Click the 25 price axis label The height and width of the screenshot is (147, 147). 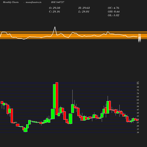click(138, 123)
